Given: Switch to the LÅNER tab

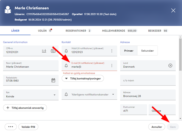Looking at the screenshot, I should coord(15,31).
